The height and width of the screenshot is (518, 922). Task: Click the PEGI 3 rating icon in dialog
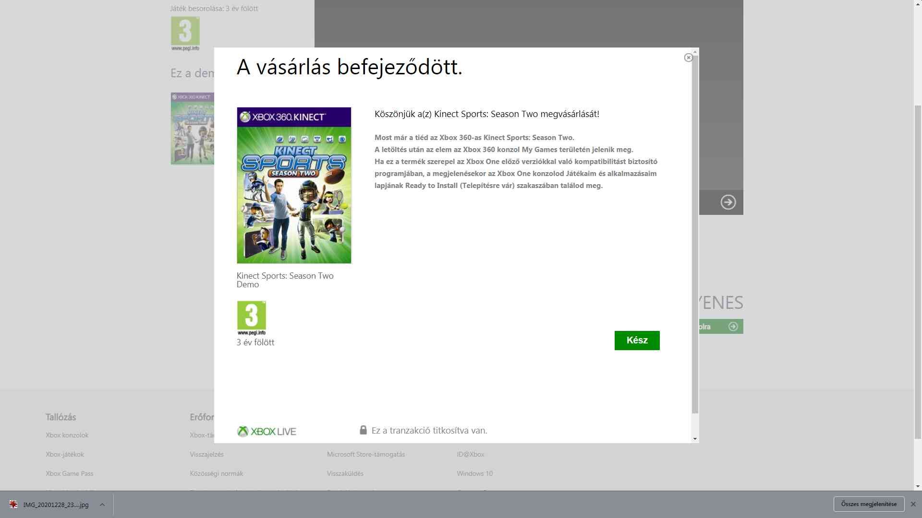click(251, 318)
